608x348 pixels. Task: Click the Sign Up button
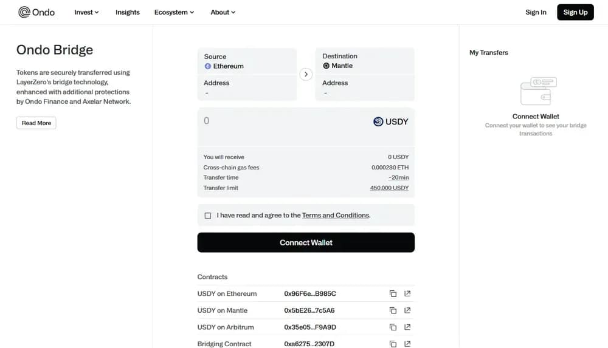coord(575,12)
